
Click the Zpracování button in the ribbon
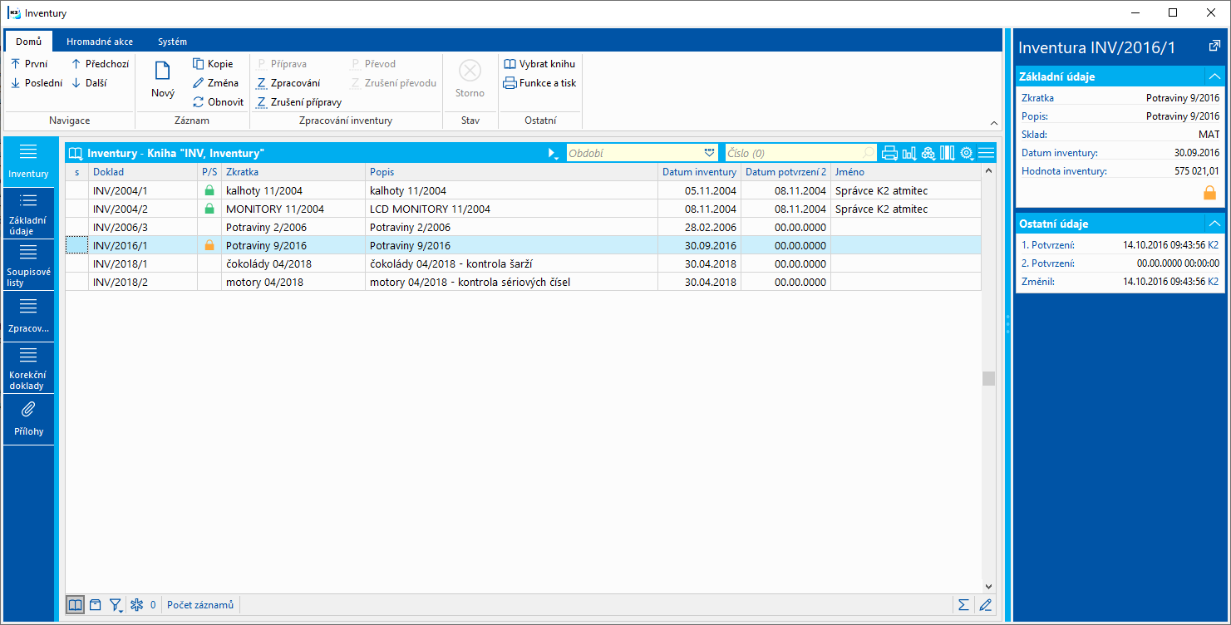pyautogui.click(x=288, y=83)
